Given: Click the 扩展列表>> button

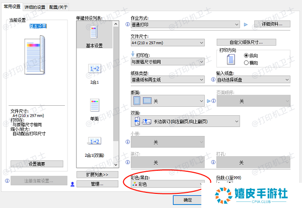Looking at the screenshot, I should [x=97, y=175].
